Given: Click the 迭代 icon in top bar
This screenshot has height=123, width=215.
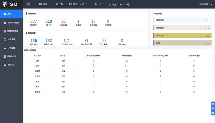Looking at the screenshot, I should [x=96, y=4].
